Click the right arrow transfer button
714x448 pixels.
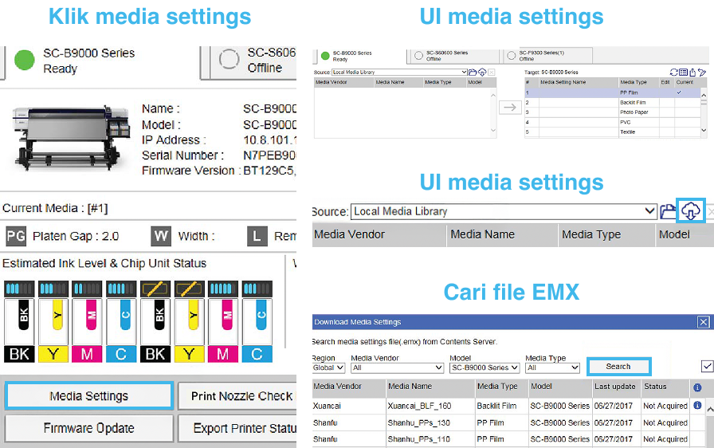pyautogui.click(x=510, y=108)
